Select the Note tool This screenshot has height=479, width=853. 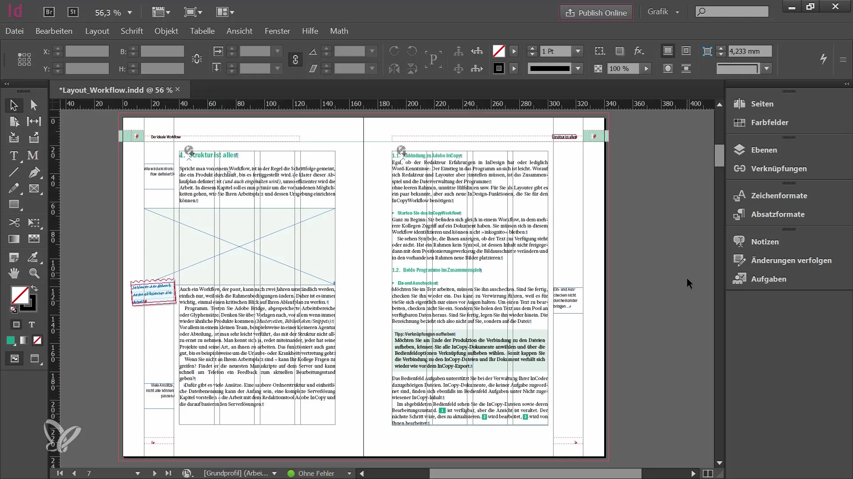click(x=14, y=257)
